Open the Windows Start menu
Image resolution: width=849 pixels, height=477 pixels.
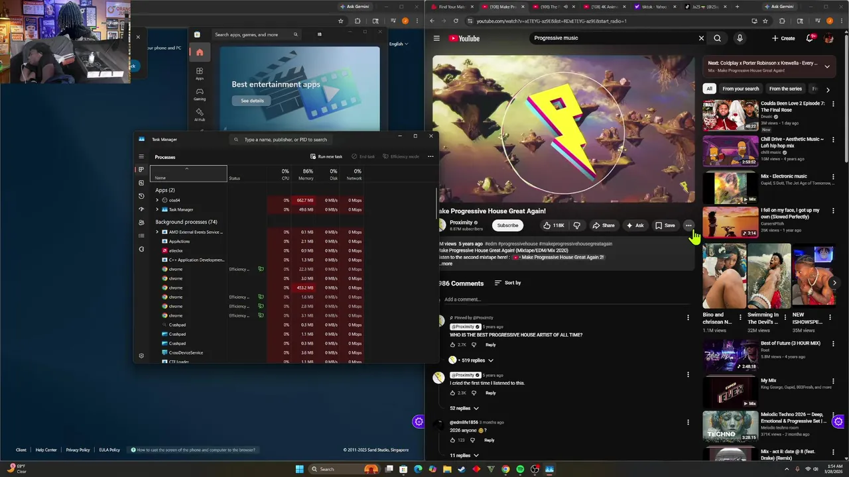point(299,469)
